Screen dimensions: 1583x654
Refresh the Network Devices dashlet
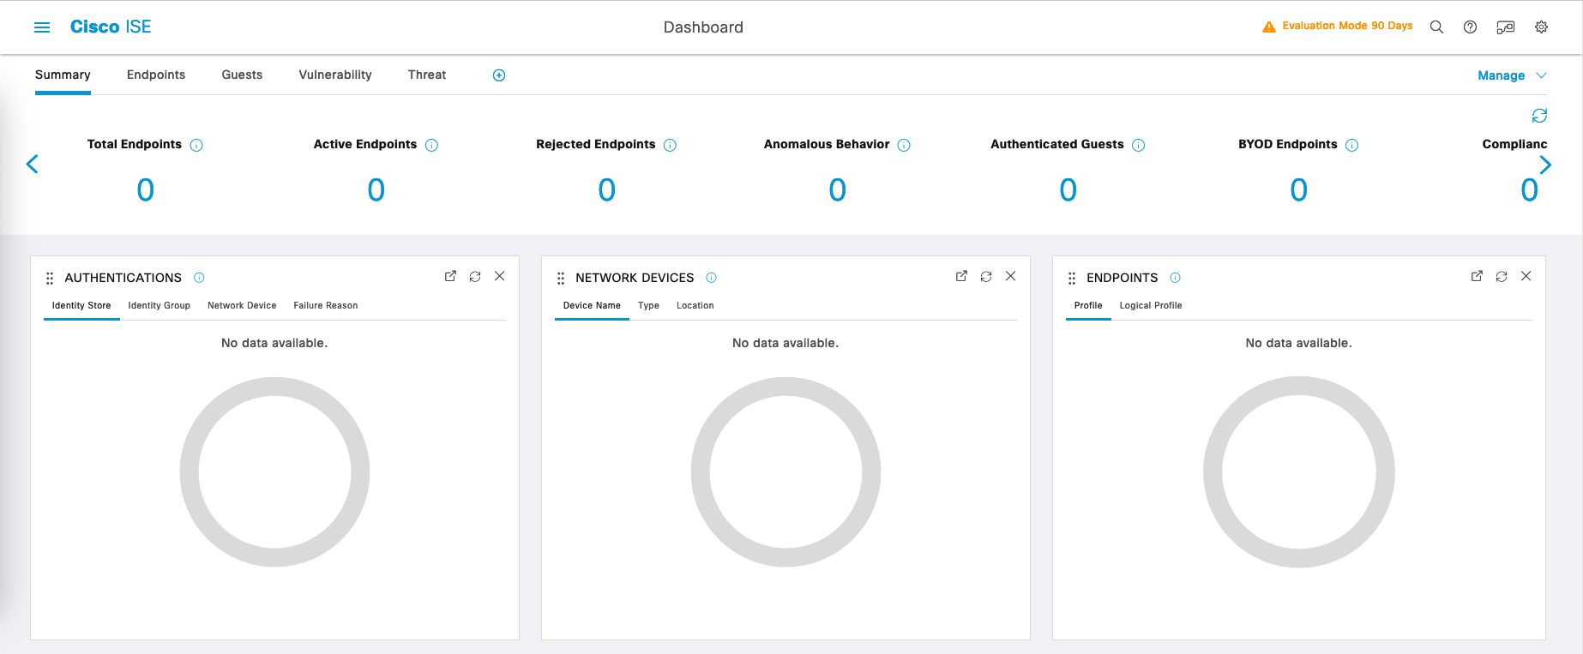click(x=986, y=276)
